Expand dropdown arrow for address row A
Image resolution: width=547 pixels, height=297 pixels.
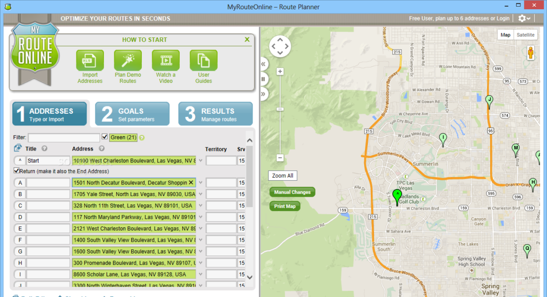tap(201, 183)
